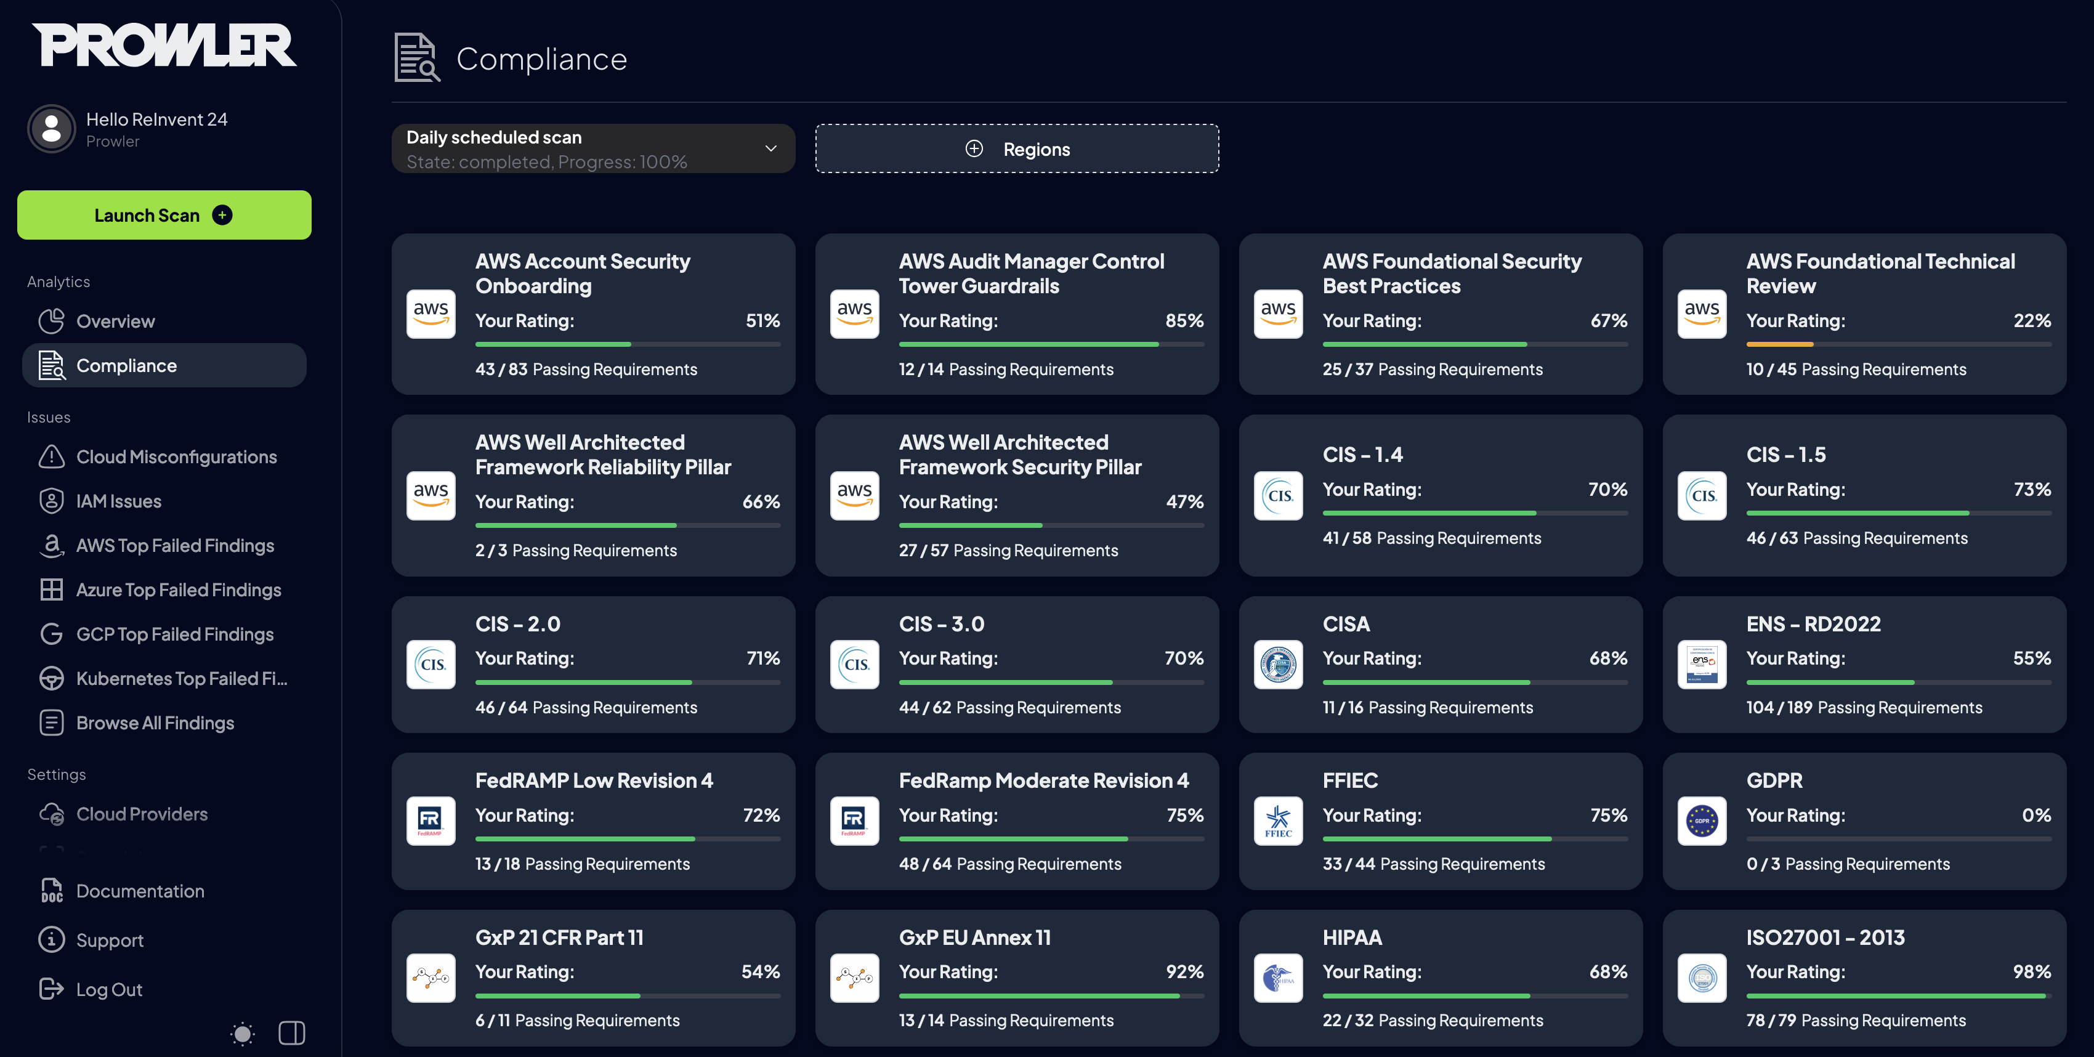Click "104 / 189 Passing Requirements" text
The width and height of the screenshot is (2094, 1057).
[x=1864, y=707]
